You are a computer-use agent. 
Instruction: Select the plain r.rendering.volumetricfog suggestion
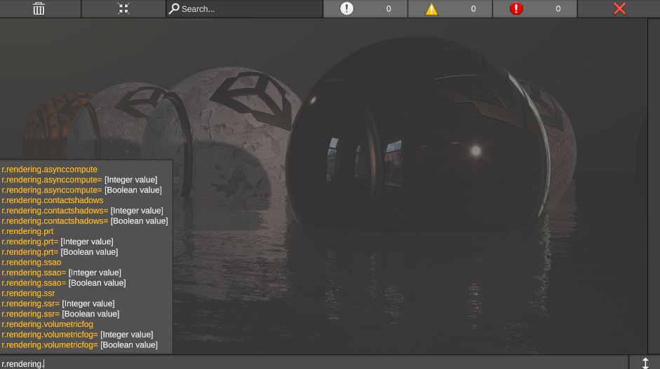pos(47,324)
